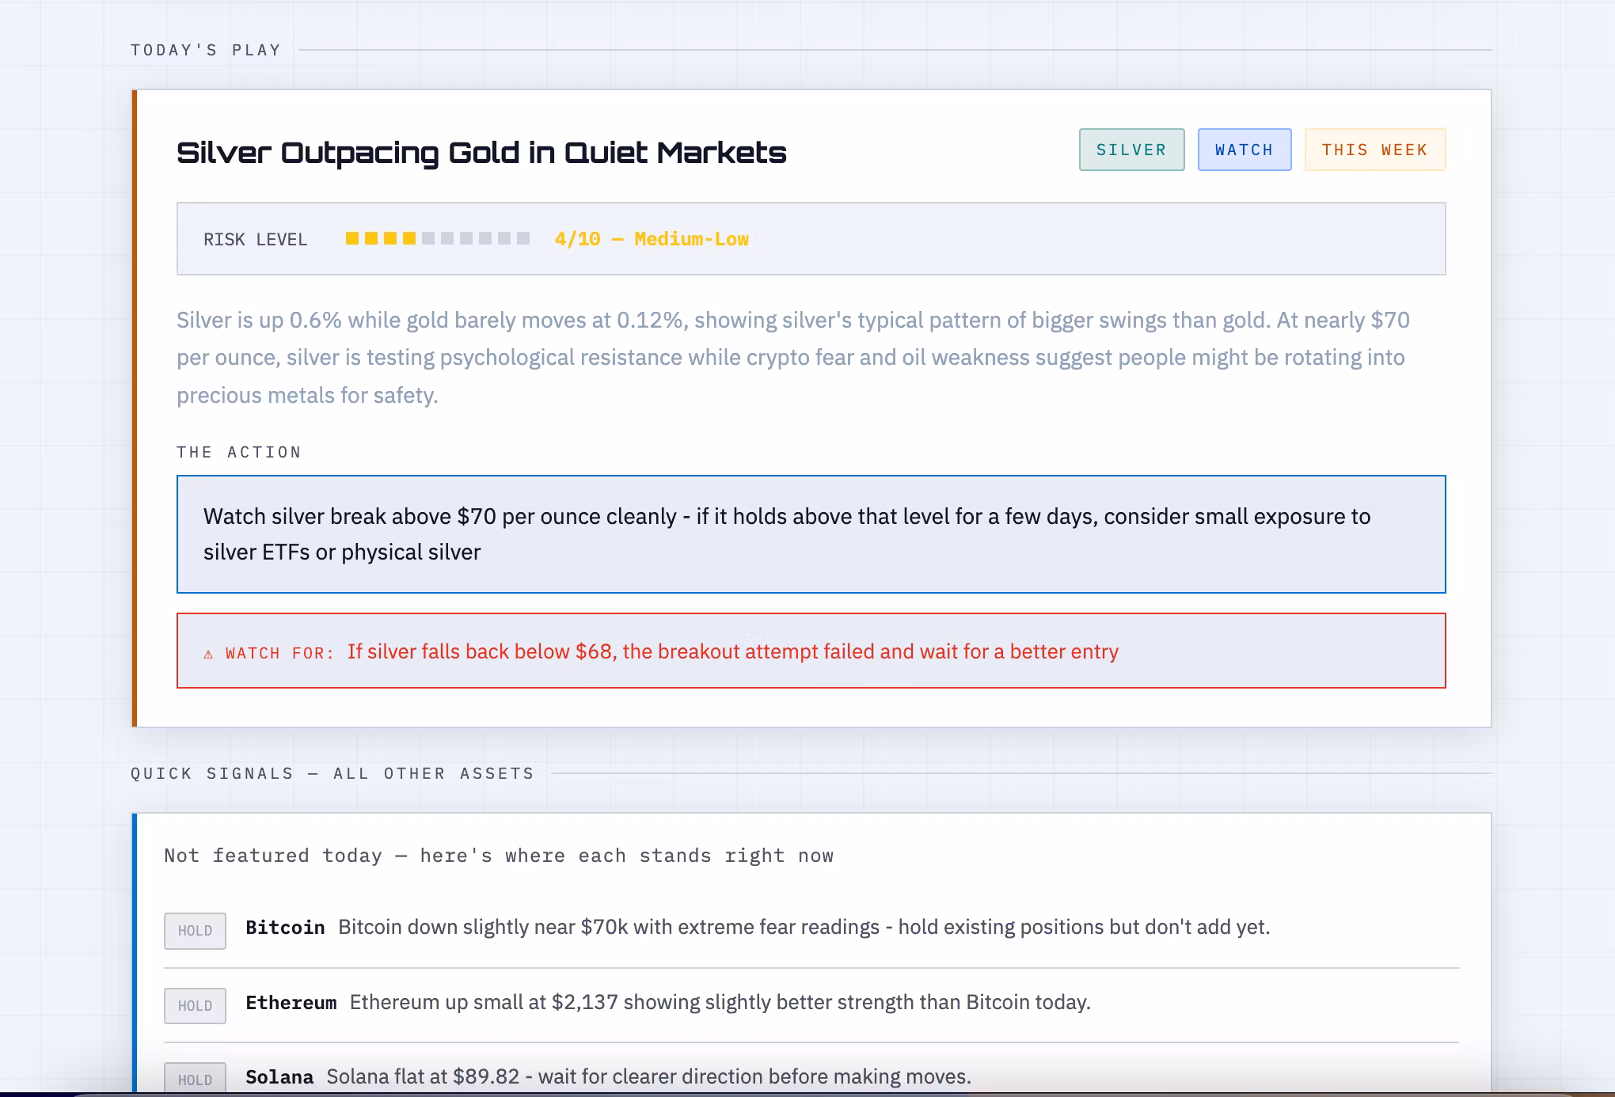
Task: Select the Bitcoin asset name
Action: tap(285, 928)
